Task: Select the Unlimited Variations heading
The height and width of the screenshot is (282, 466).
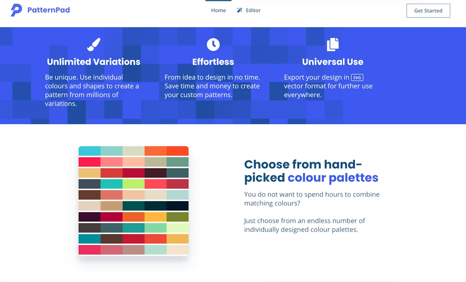Action: tap(94, 62)
